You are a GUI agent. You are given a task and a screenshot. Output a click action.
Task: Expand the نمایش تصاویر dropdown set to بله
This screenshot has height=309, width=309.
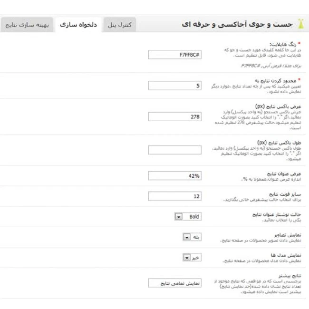[186, 237]
